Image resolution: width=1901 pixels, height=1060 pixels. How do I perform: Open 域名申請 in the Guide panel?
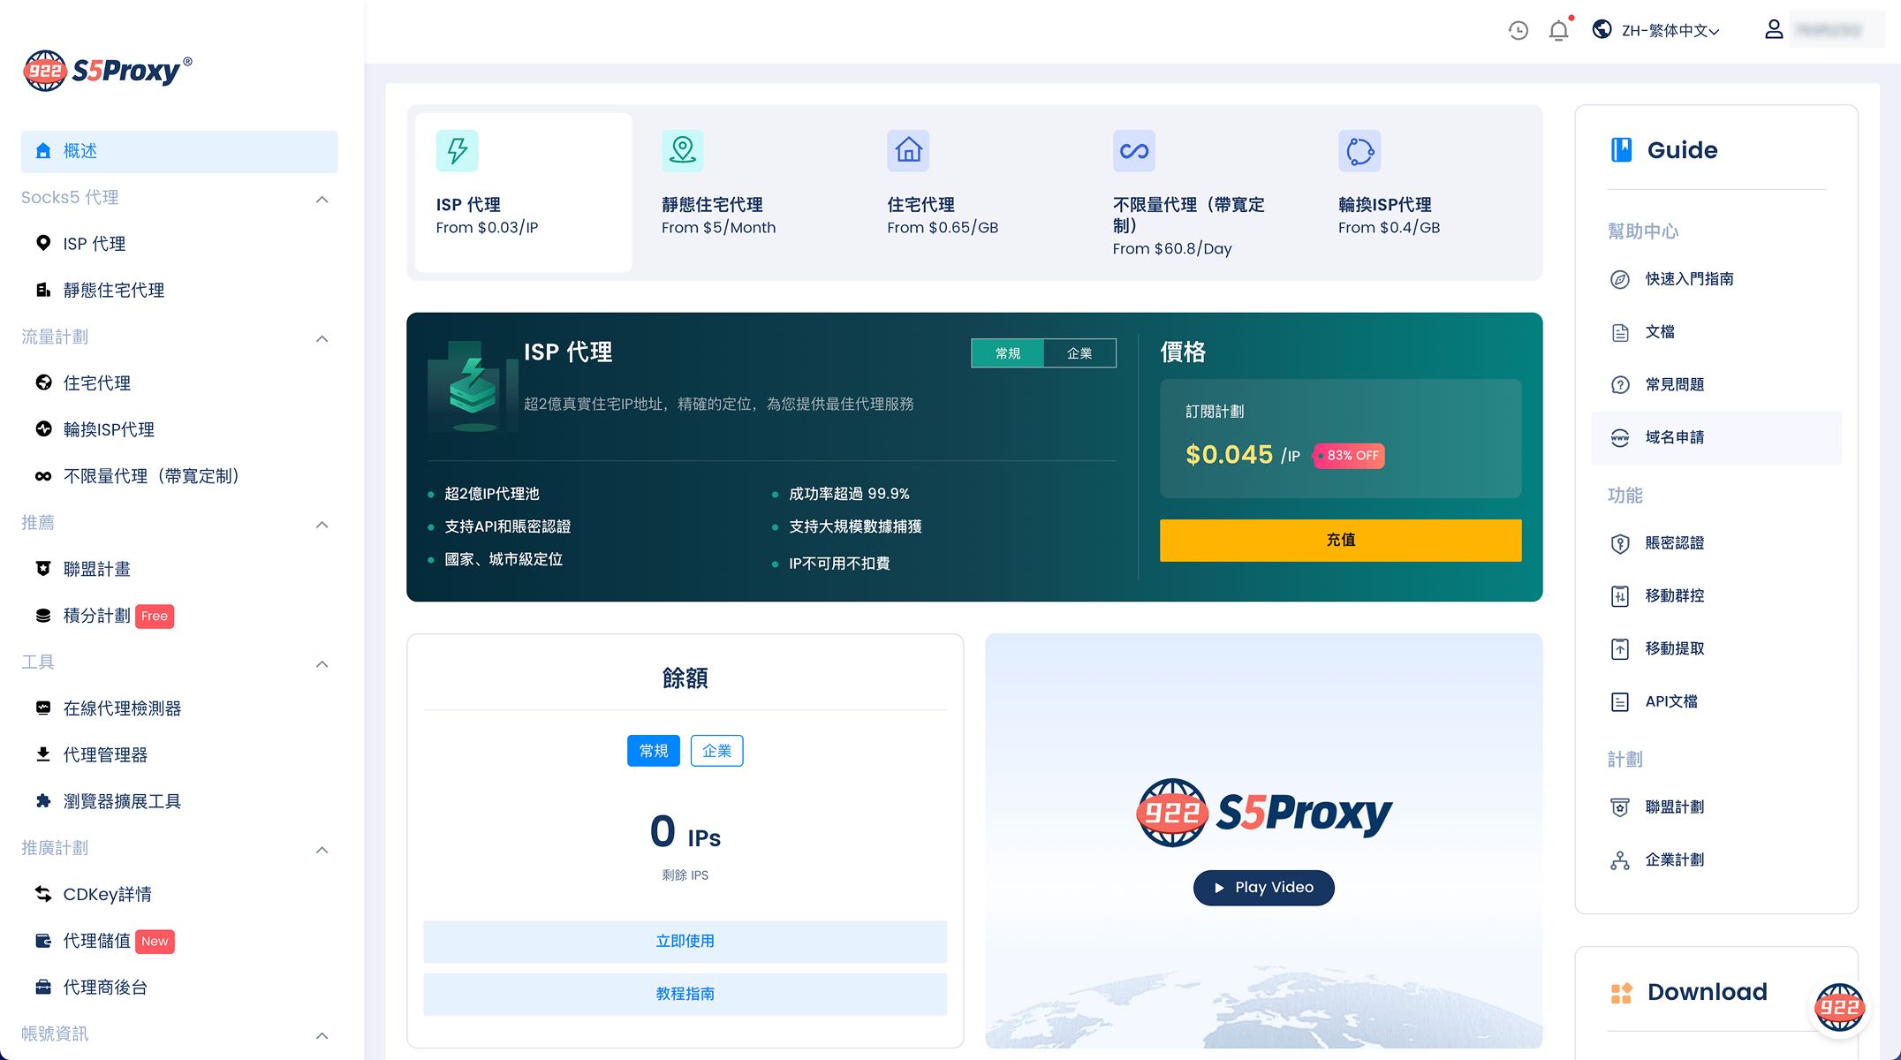(1678, 436)
